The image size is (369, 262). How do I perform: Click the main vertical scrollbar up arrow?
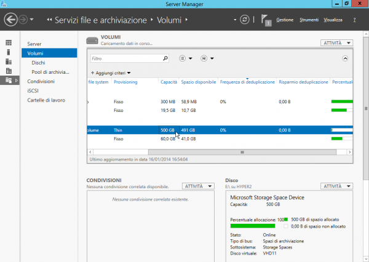click(366, 34)
